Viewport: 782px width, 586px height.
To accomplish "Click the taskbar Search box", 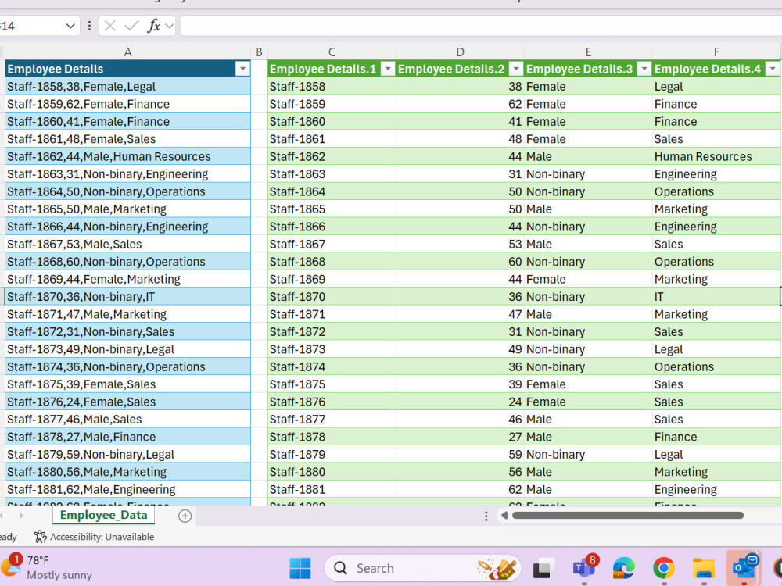I will click(422, 568).
